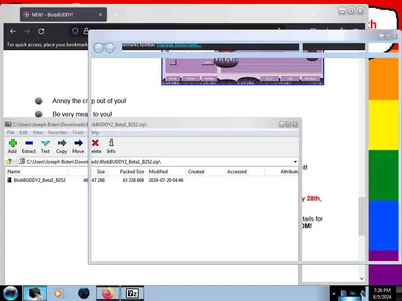
Task: Show hidden system tray icons
Action: [x=334, y=294]
